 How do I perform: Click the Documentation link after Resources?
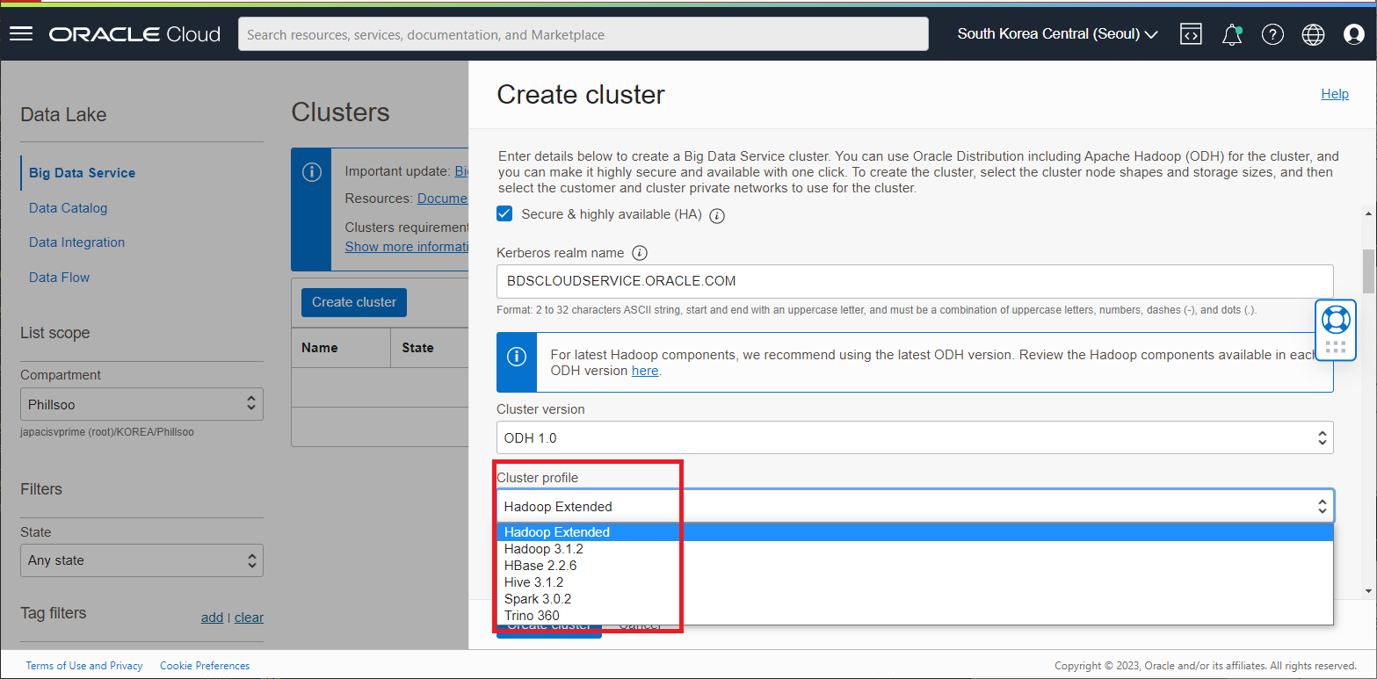pyautogui.click(x=443, y=199)
